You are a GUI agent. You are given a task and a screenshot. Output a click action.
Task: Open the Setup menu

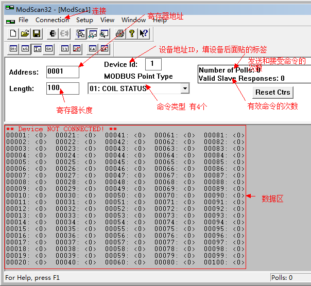84,20
